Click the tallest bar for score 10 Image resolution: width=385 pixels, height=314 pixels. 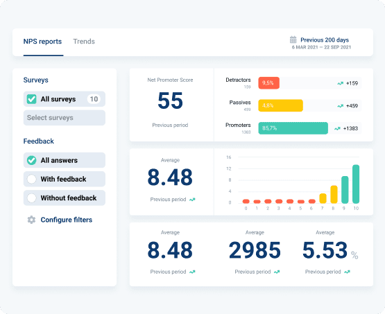[356, 184]
